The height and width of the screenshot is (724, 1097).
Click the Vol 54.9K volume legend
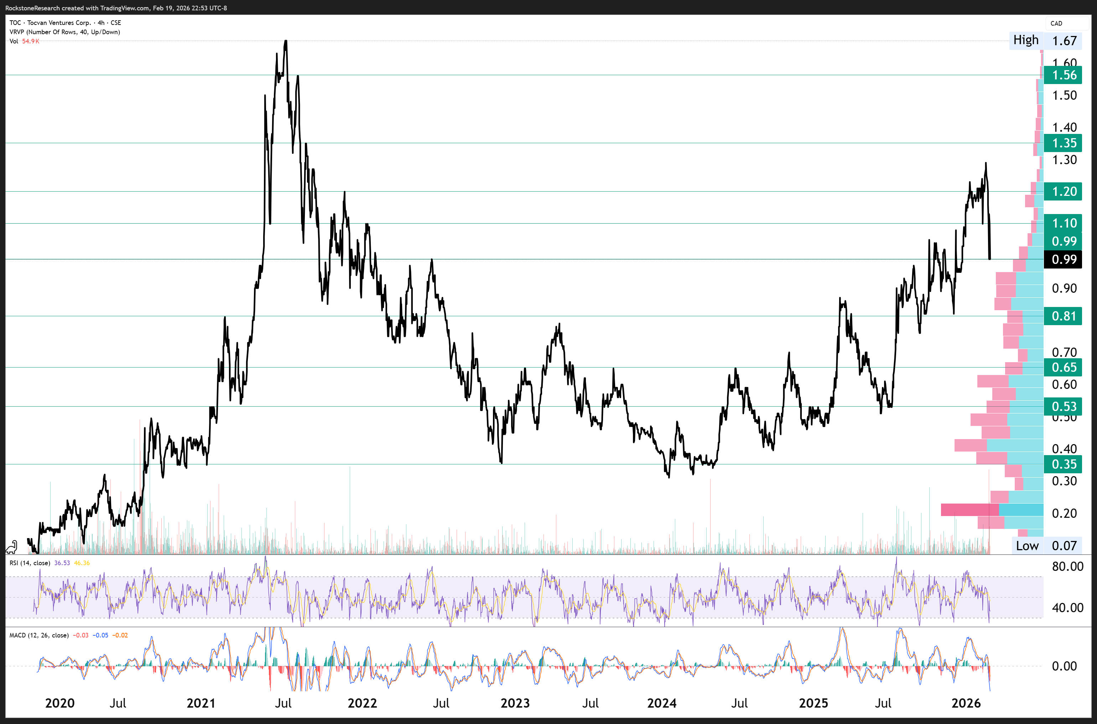(24, 41)
